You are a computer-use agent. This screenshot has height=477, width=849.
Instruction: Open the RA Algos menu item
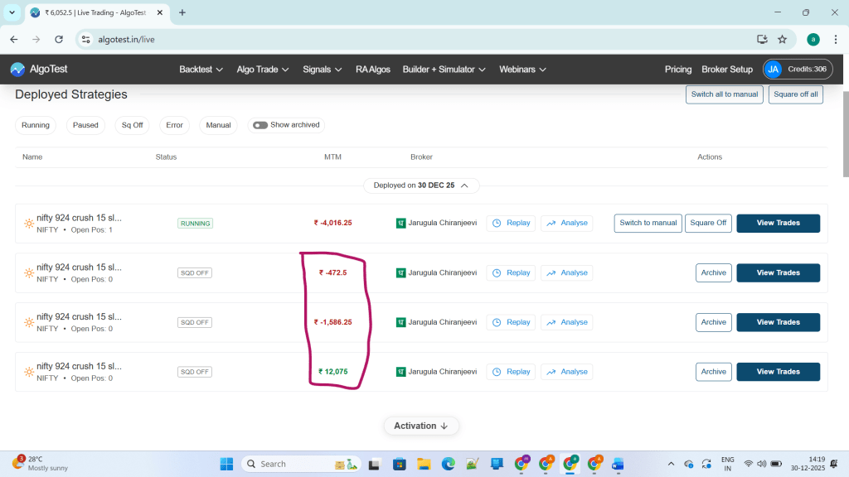coord(372,70)
